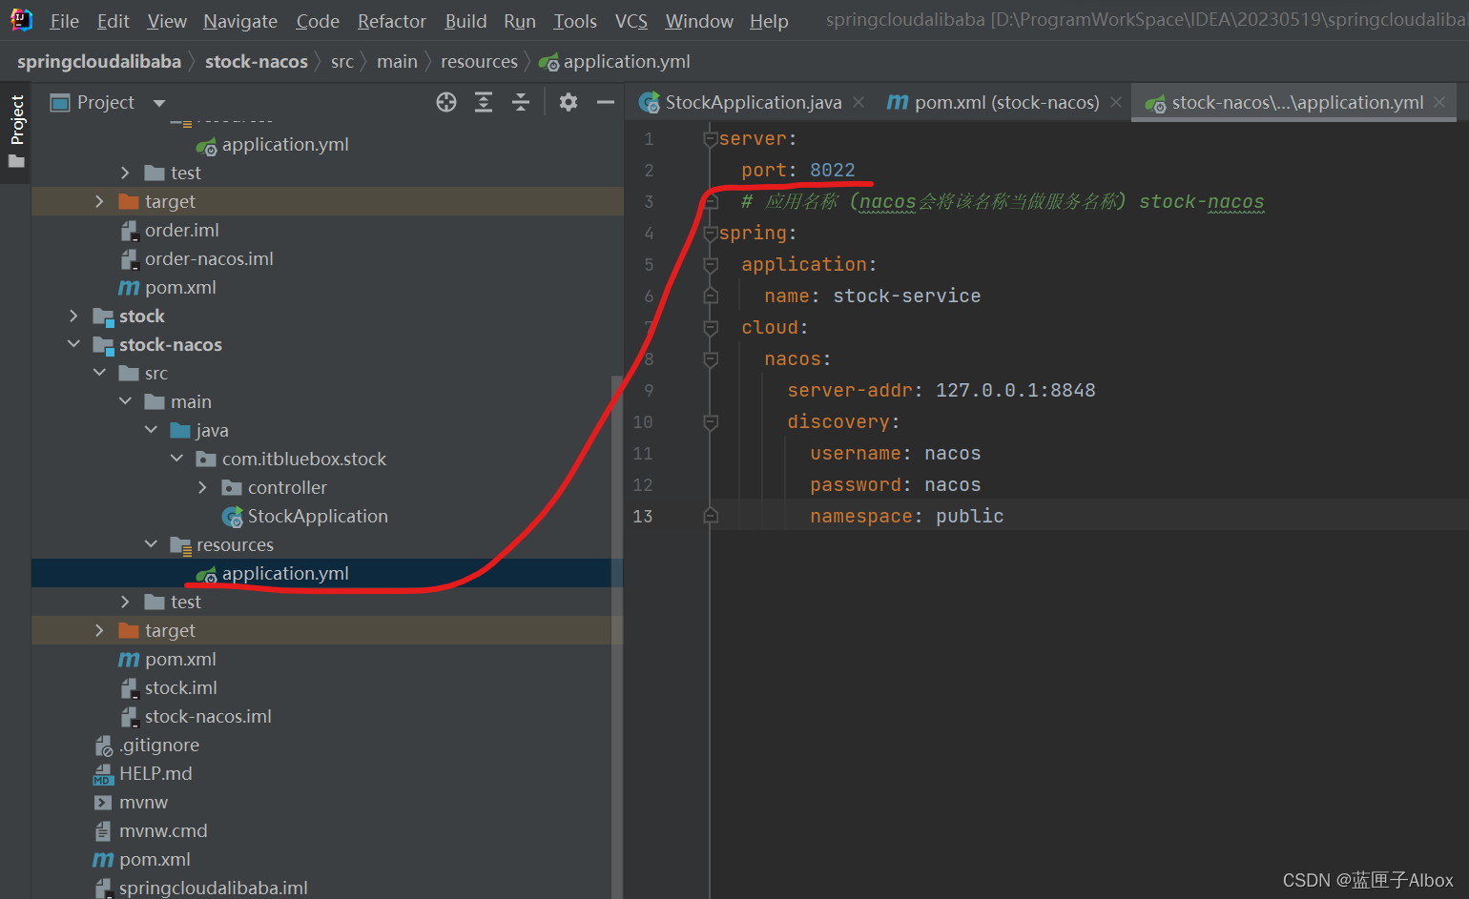This screenshot has width=1469, height=899.
Task: Open the Navigate menu
Action: tap(240, 21)
